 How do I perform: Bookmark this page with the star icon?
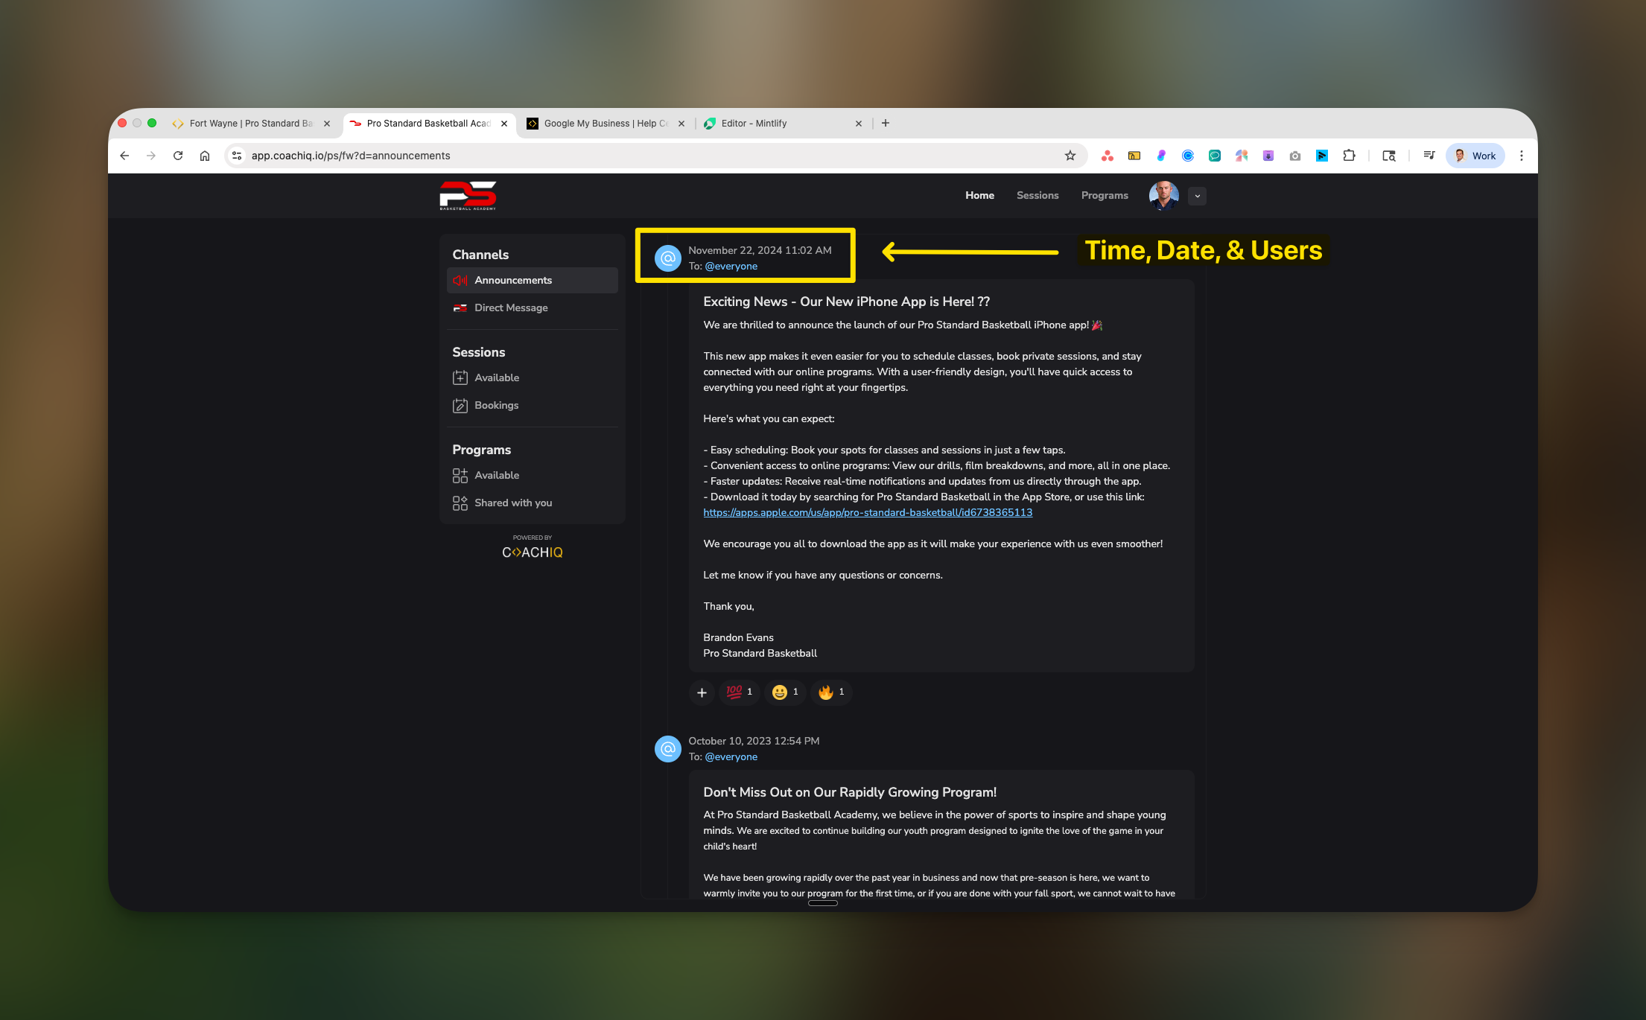coord(1070,156)
